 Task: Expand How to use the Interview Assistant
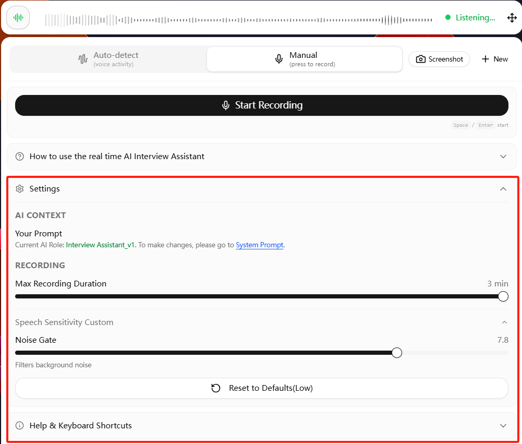[x=262, y=156]
